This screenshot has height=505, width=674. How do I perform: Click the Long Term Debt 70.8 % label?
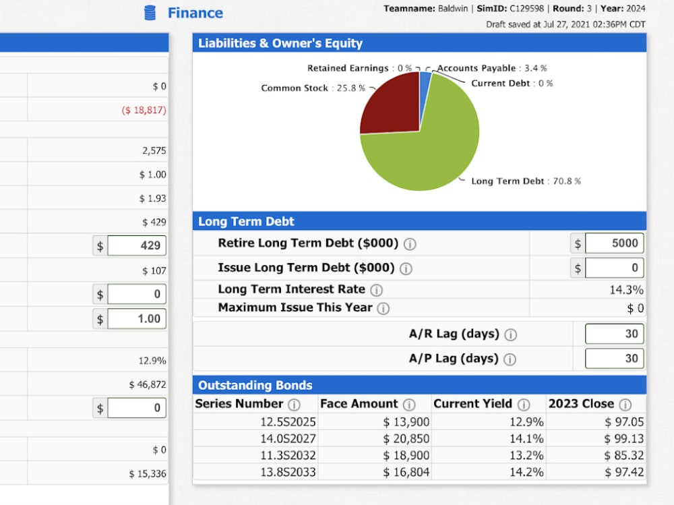(x=526, y=181)
